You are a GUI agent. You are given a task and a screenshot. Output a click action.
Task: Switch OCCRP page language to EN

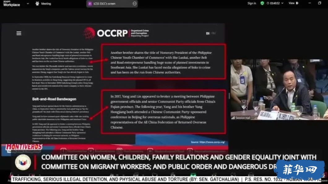click(x=208, y=33)
